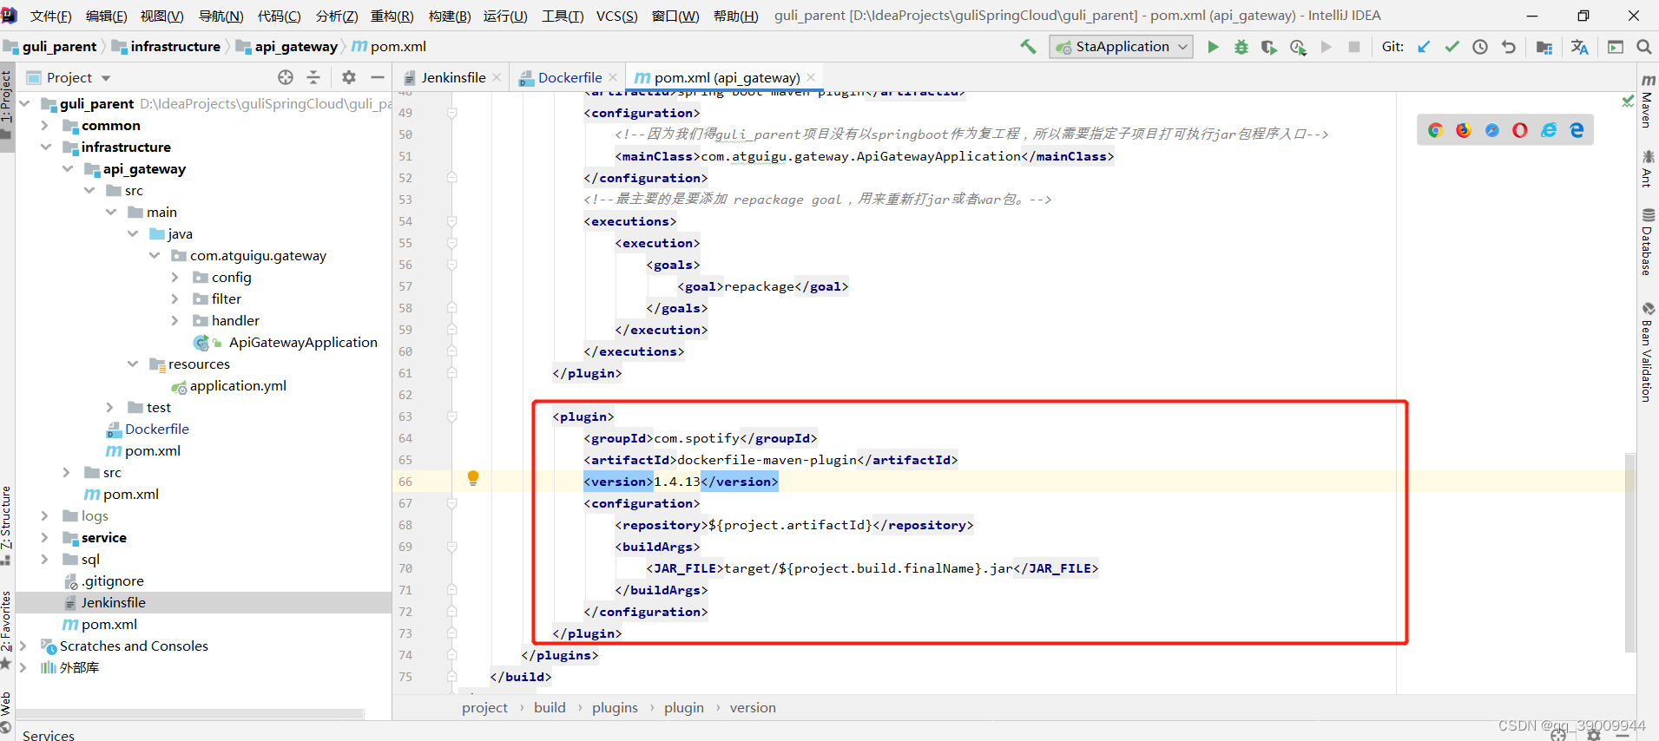
Task: Select Dockerfile in project tree
Action: tap(156, 429)
